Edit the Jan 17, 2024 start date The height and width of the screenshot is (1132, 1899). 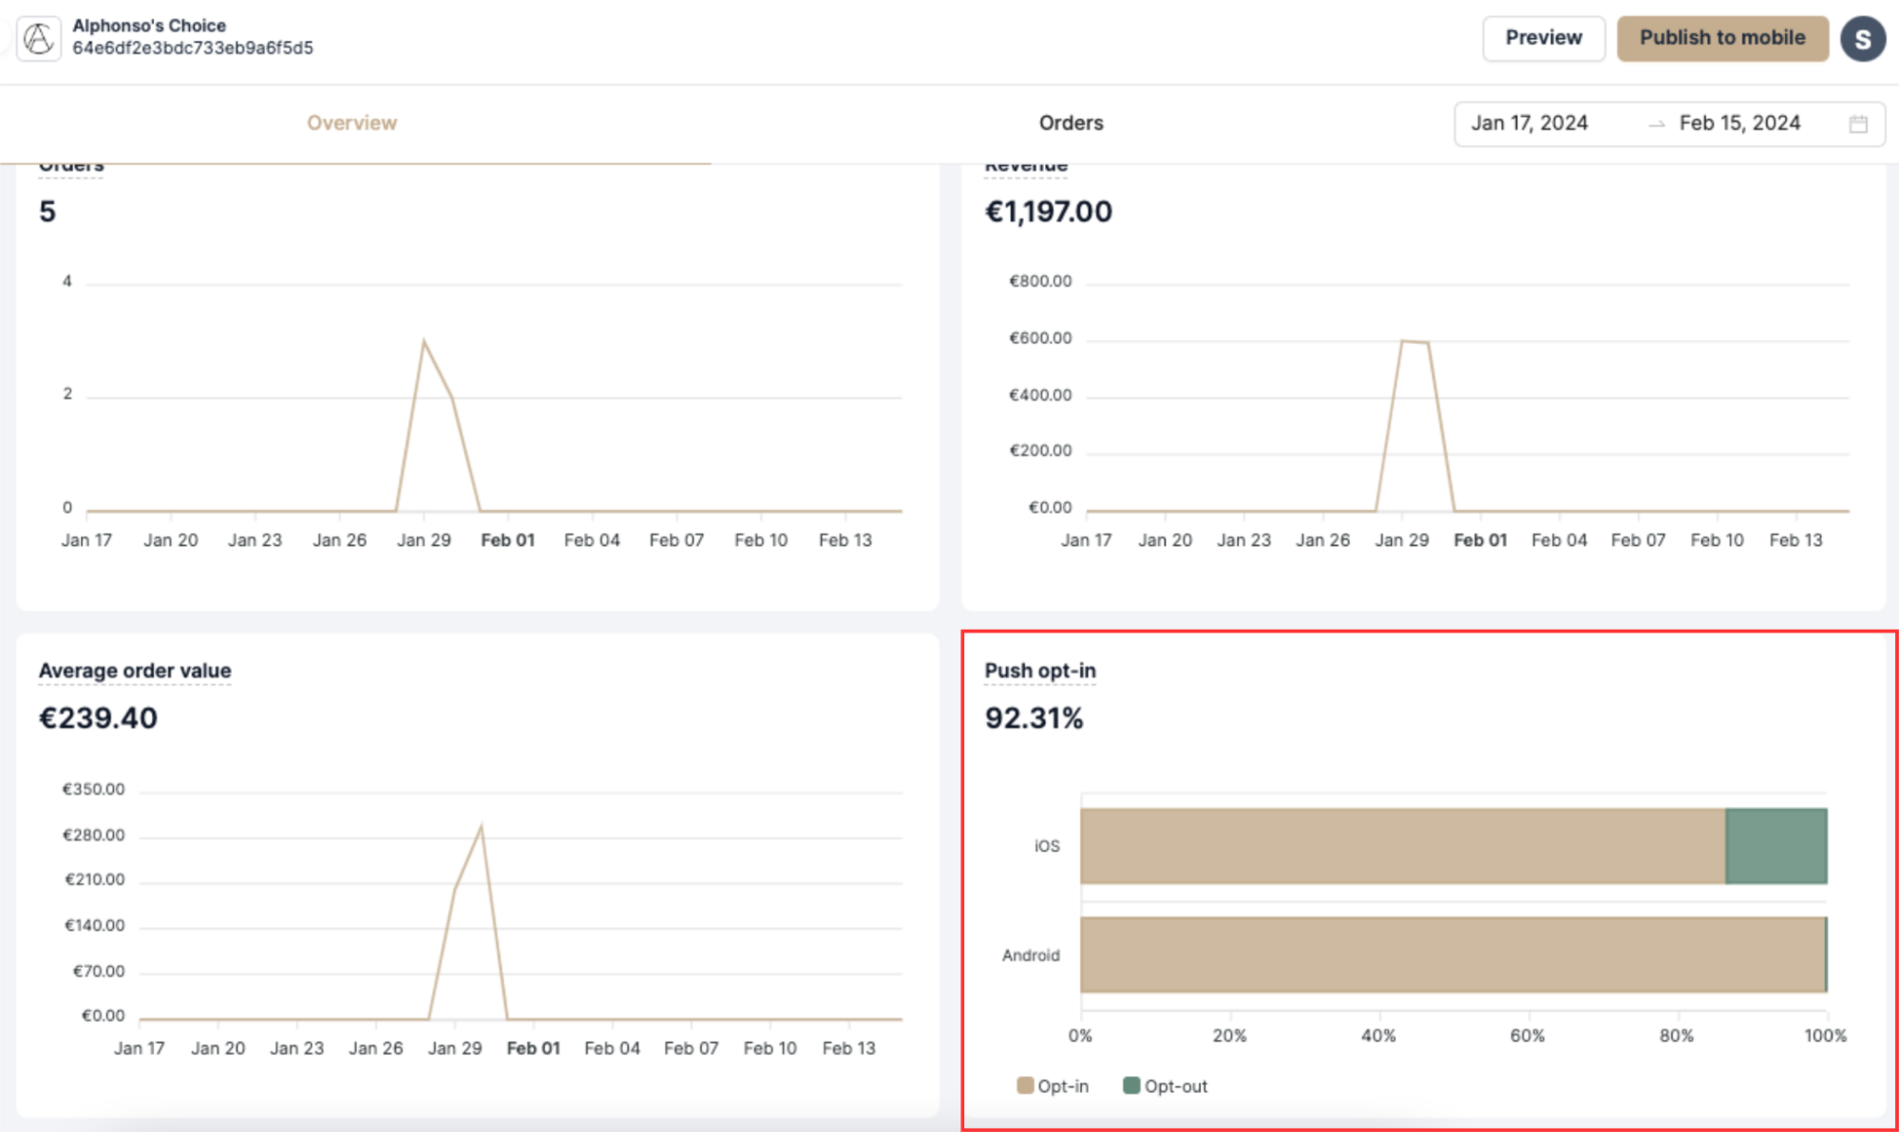tap(1529, 123)
